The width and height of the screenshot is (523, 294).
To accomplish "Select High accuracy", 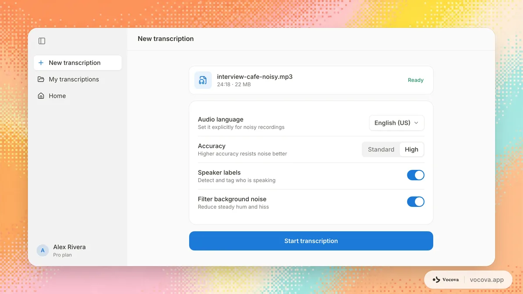I will (411, 149).
